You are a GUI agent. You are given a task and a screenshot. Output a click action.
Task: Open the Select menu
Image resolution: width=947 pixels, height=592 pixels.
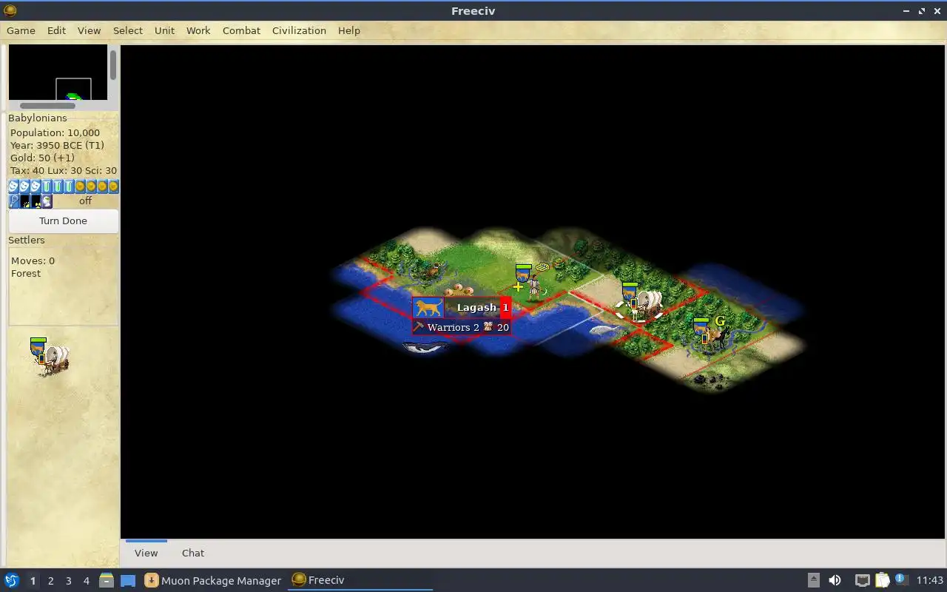[x=127, y=30]
